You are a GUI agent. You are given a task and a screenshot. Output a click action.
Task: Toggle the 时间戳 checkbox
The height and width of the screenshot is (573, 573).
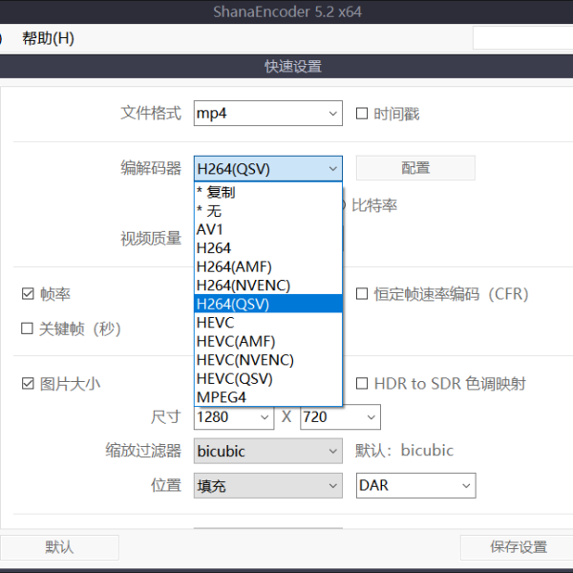click(x=361, y=114)
